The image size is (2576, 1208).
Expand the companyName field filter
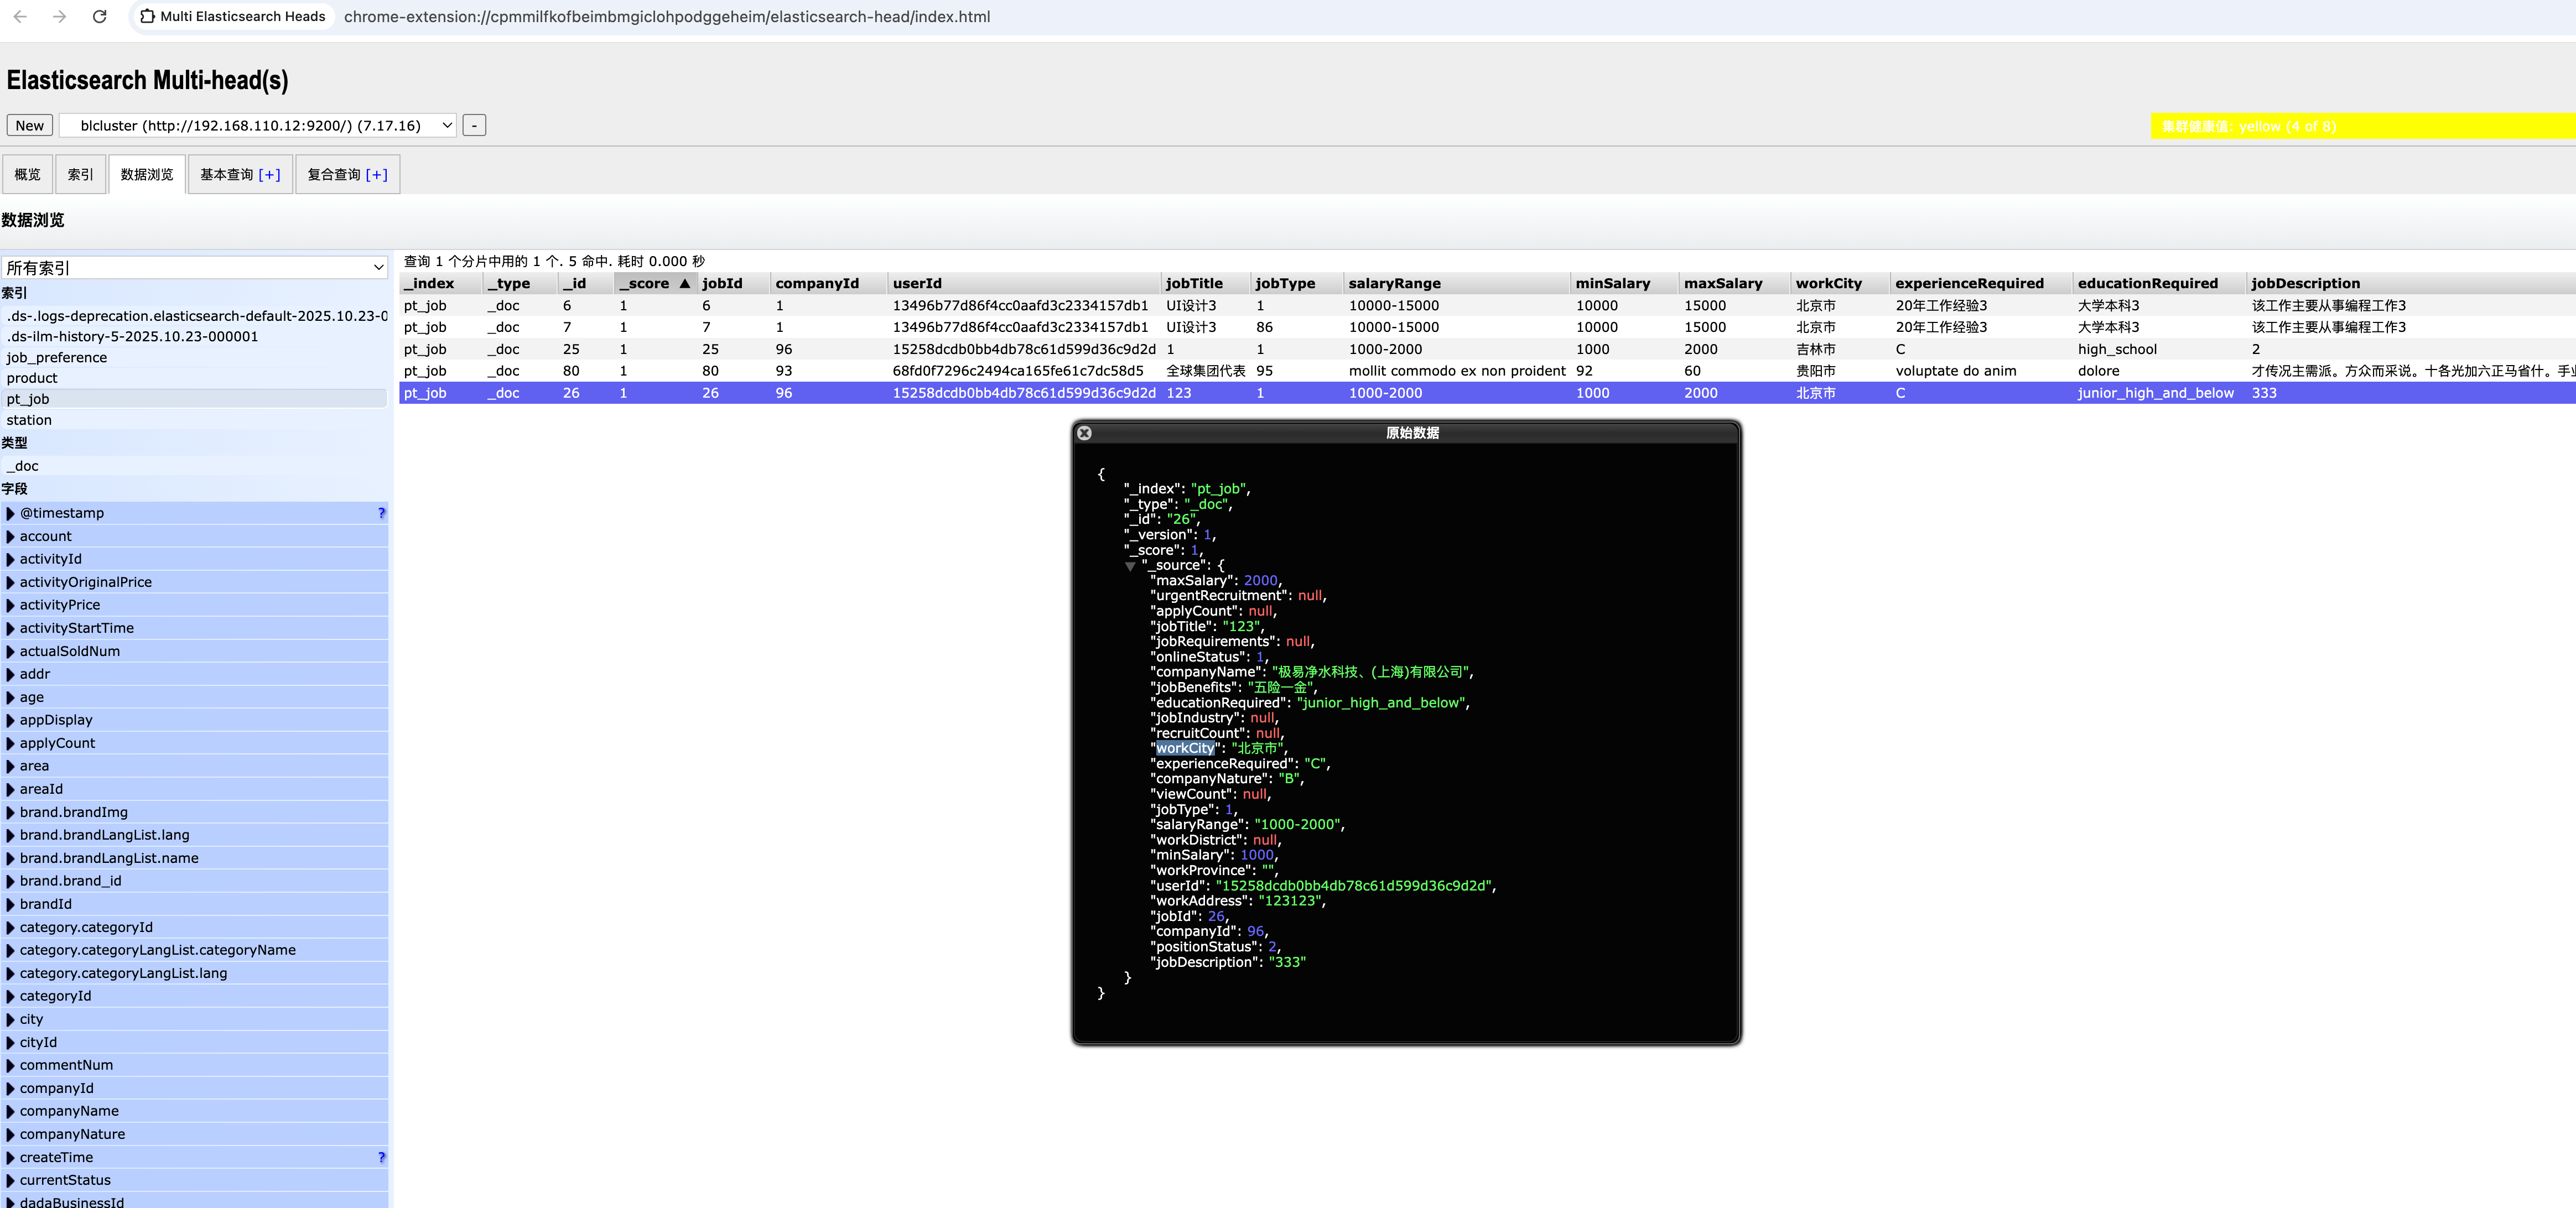pyautogui.click(x=11, y=1111)
